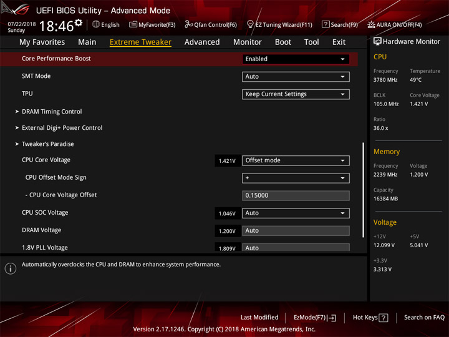The height and width of the screenshot is (337, 449).
Task: Click the EZ Tuning Wizard bulb icon
Action: [x=250, y=24]
